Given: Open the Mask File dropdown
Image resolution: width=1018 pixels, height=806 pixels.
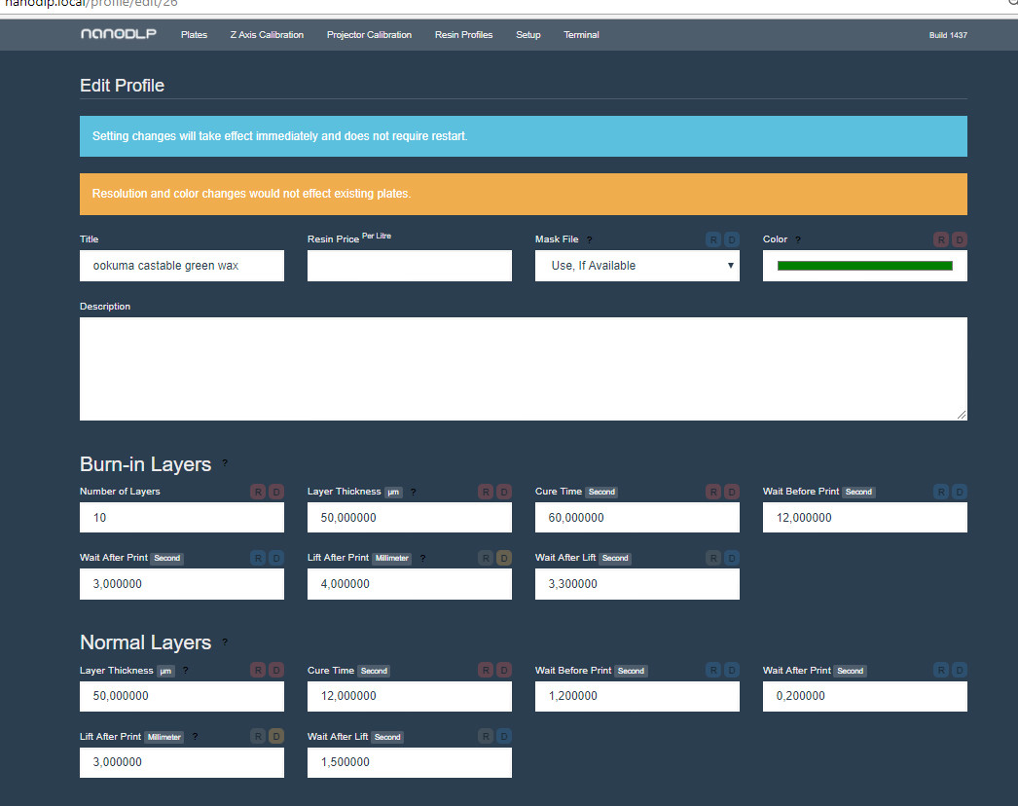Looking at the screenshot, I should [x=636, y=266].
